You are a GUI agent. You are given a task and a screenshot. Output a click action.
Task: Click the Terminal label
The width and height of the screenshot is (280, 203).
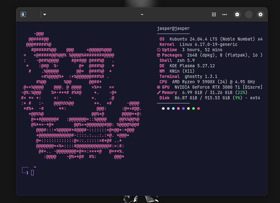(x=170, y=77)
